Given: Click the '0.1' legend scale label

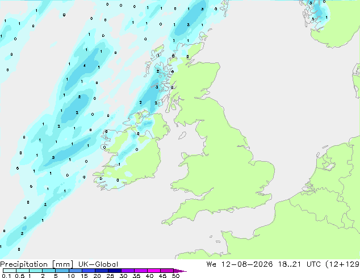Looking at the screenshot, I should (6, 276).
